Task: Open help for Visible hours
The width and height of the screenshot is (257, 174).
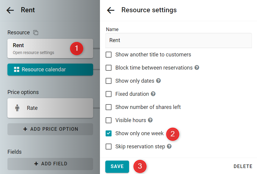Action: click(150, 120)
